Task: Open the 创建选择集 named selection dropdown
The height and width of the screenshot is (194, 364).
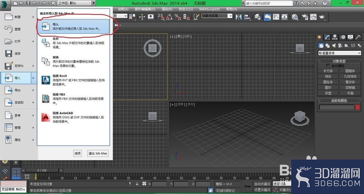Action: pyautogui.click(x=217, y=16)
